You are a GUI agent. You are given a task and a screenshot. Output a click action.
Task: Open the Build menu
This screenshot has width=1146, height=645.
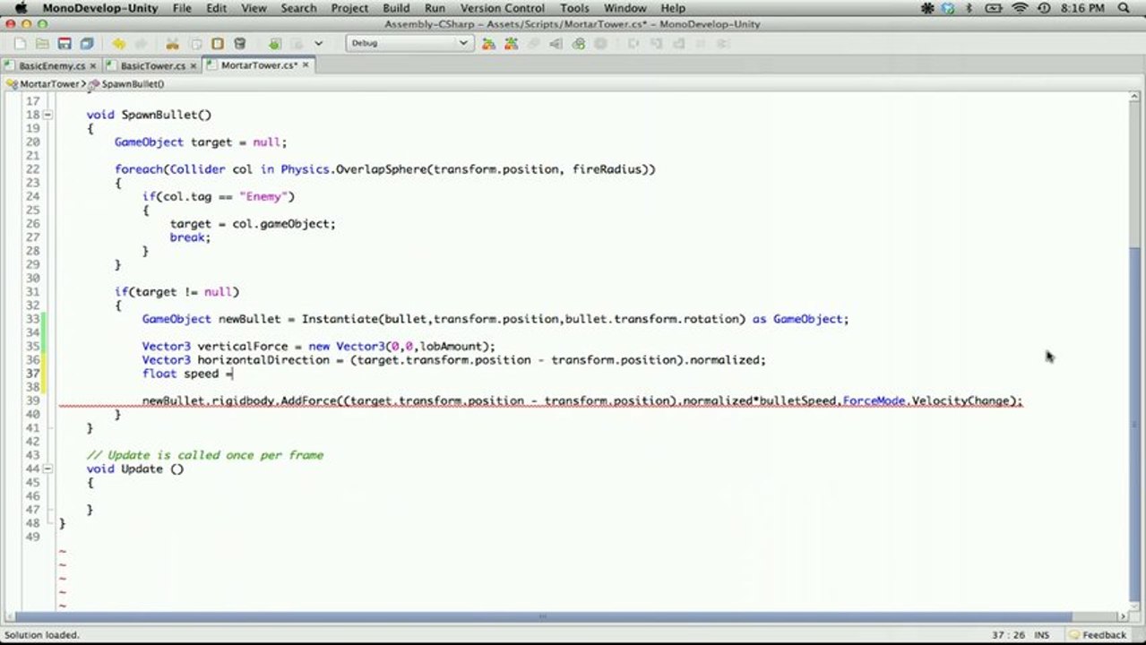[396, 8]
